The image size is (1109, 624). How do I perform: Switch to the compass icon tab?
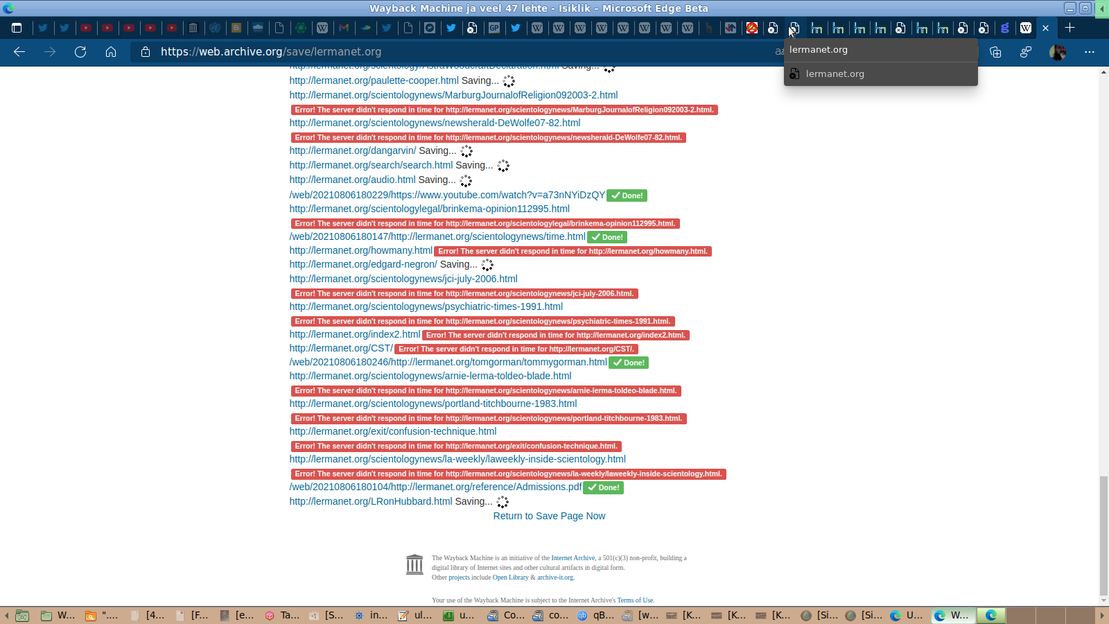[430, 28]
